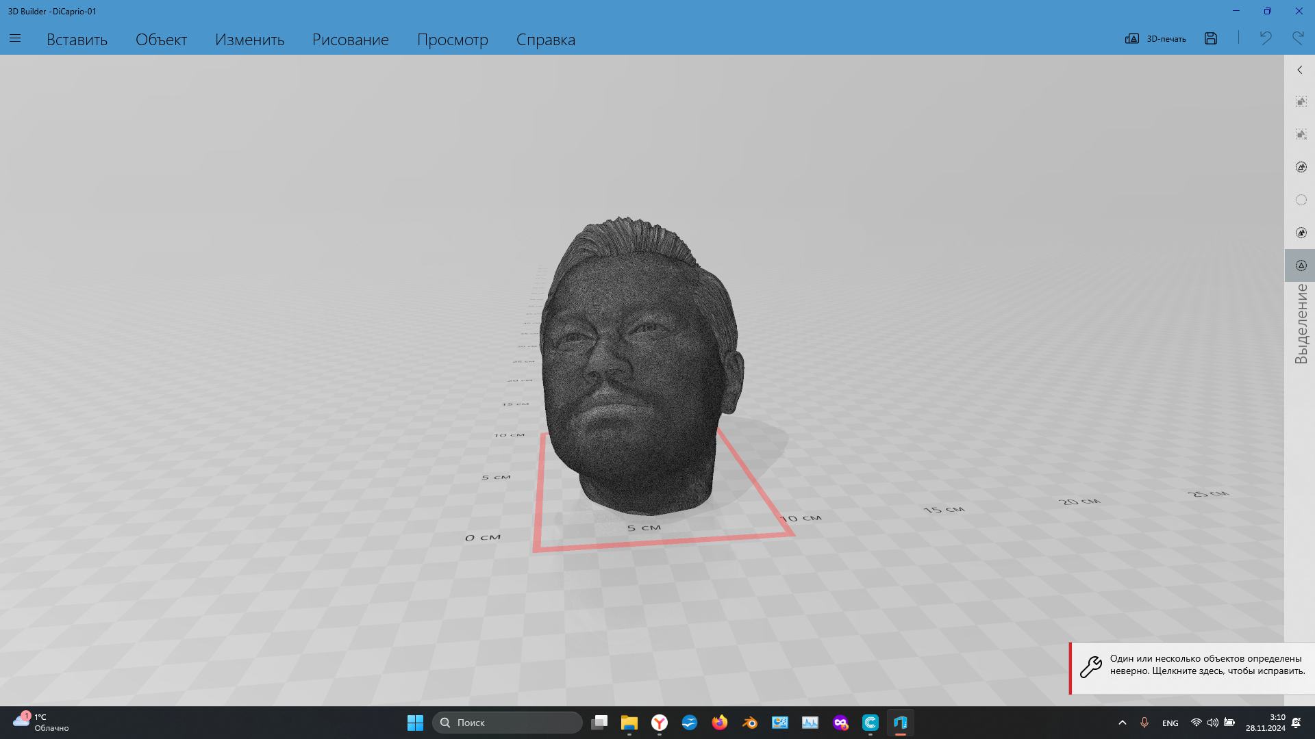Open the Справка menu

pos(545,40)
